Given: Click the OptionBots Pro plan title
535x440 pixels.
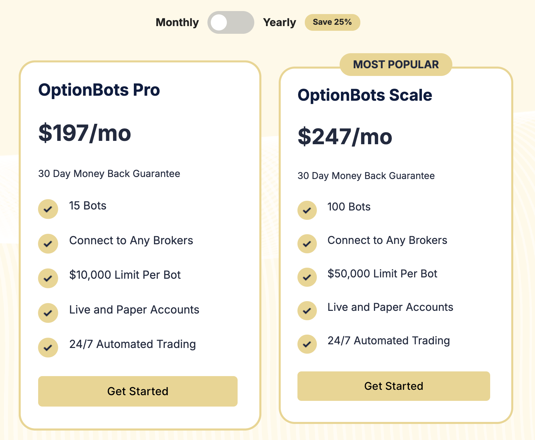Looking at the screenshot, I should (99, 90).
